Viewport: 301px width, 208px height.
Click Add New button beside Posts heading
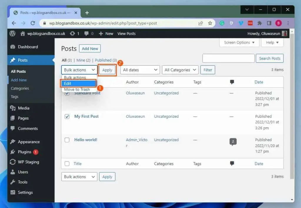pos(90,49)
